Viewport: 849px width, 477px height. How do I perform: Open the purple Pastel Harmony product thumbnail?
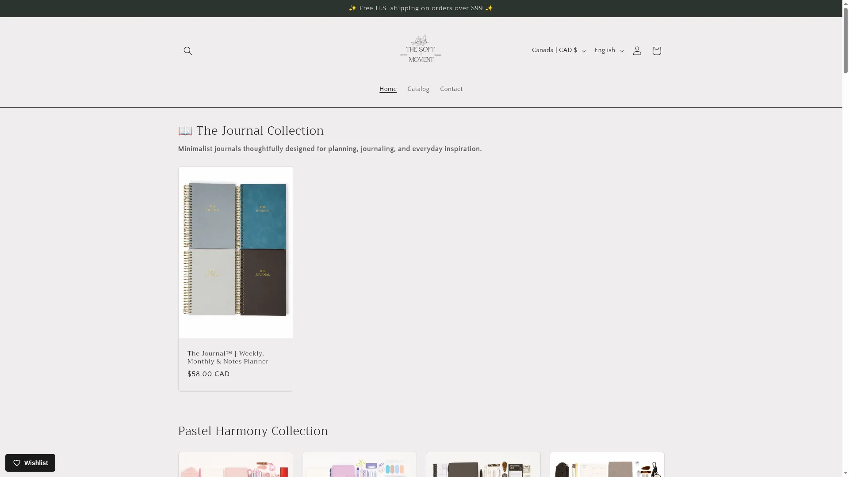[x=359, y=465]
